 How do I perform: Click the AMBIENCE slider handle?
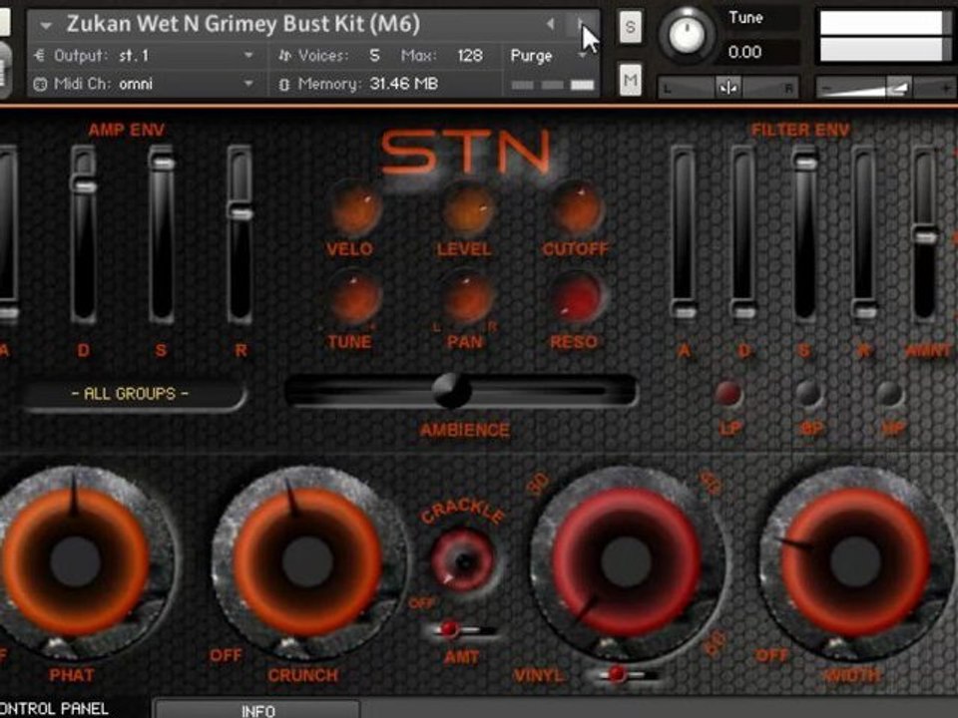[451, 391]
